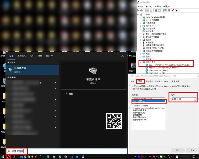Image resolution: width=199 pixels, height=159 pixels.
Task: Open the Calculator taskbar icon
Action: coord(48,157)
